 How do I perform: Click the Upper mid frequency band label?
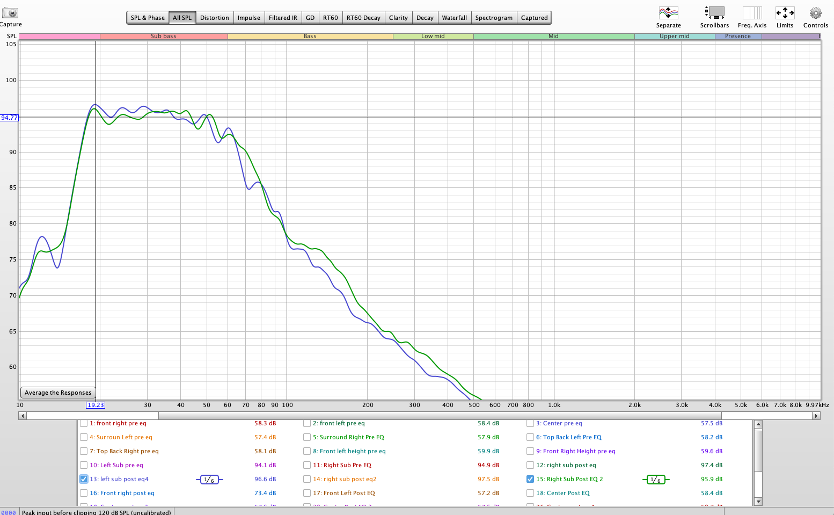pos(675,37)
